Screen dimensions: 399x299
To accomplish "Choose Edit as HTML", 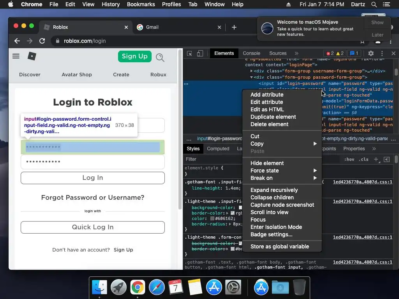I will coord(282,109).
